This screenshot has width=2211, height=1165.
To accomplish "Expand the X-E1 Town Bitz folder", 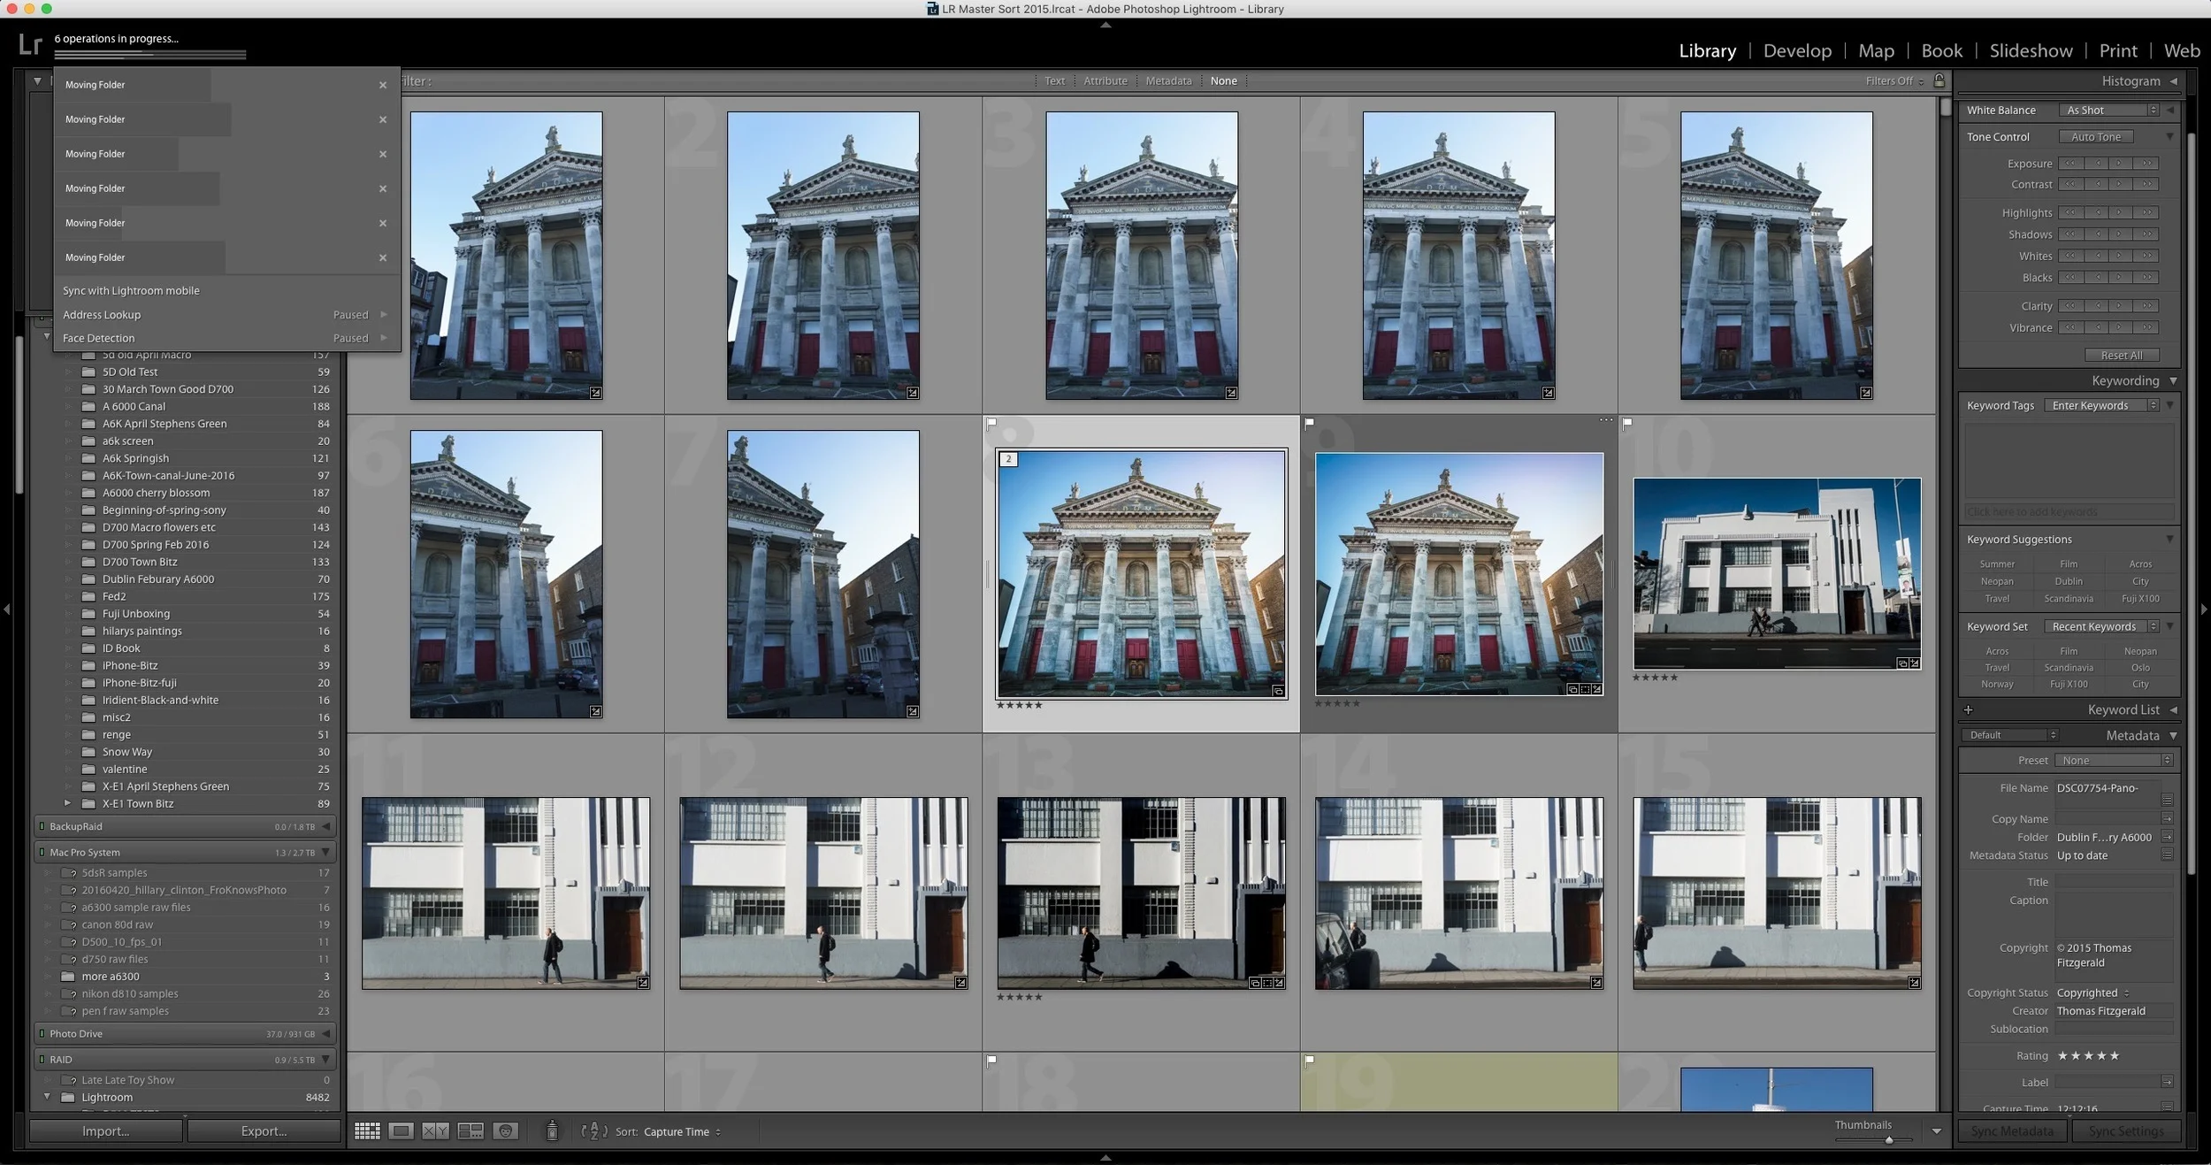I will 67,803.
